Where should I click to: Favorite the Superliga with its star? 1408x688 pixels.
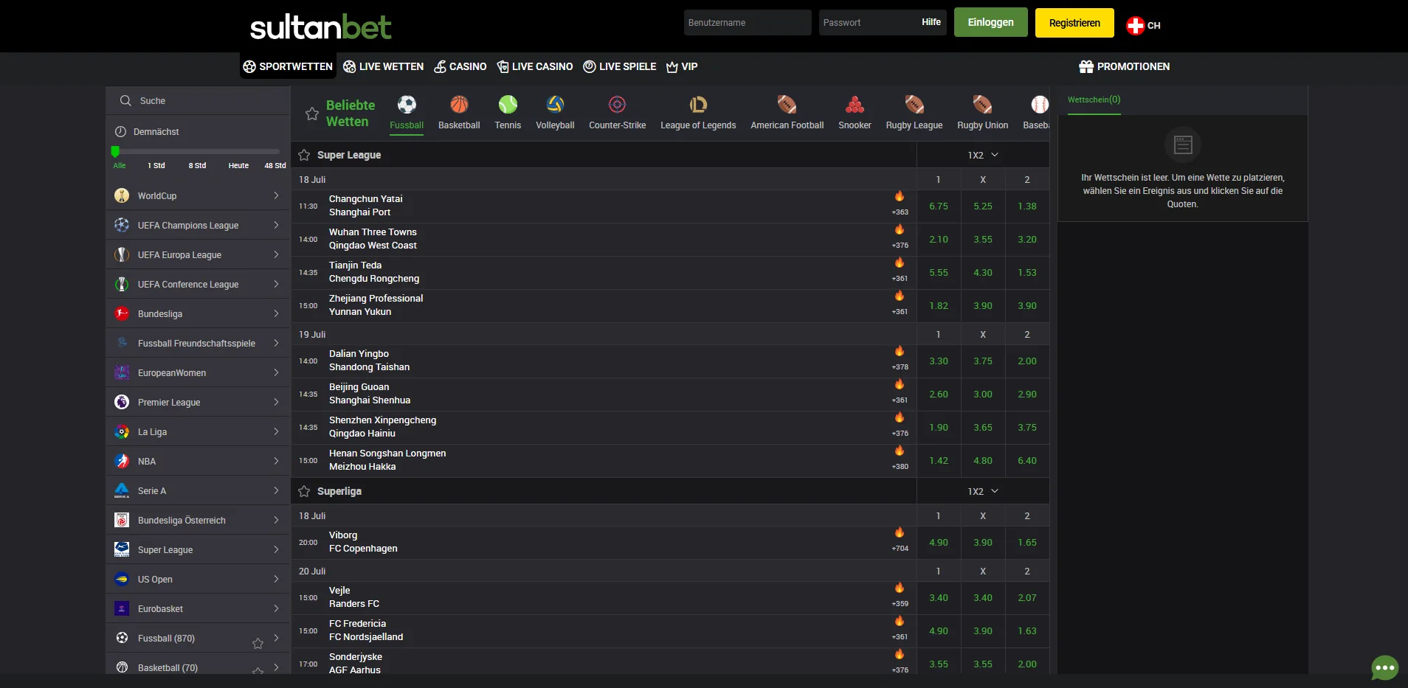304,491
